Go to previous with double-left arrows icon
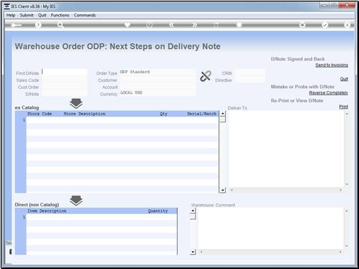Image resolution: width=359 pixels, height=269 pixels. (172, 25)
